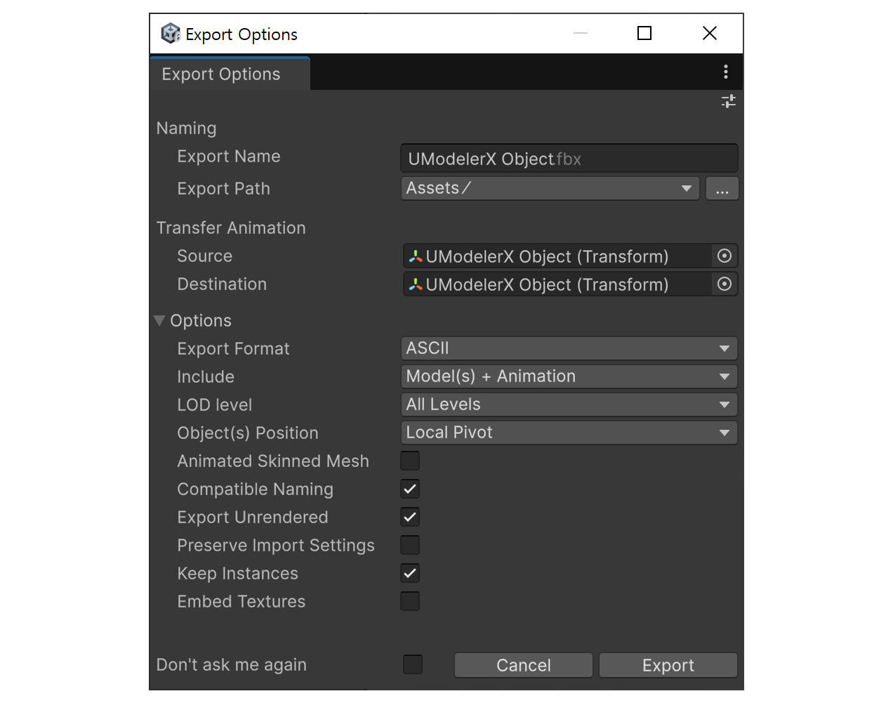The image size is (893, 703).
Task: Click the Export button
Action: point(668,665)
